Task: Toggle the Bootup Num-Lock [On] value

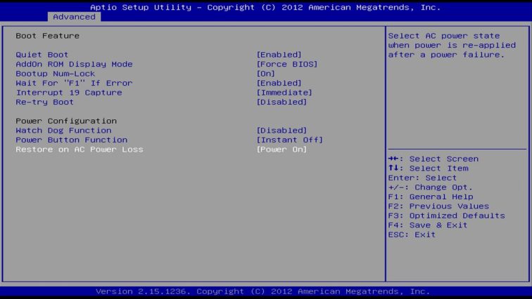Action: pos(265,74)
